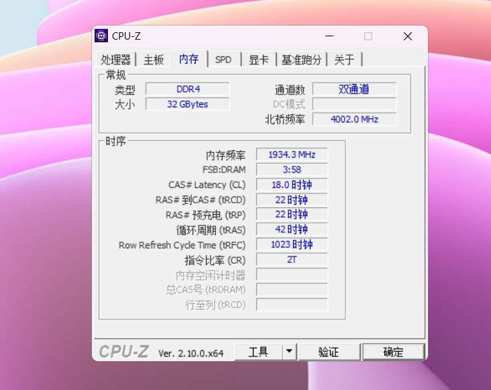Click the 指令比率 (CR) label
Viewport: 491px width, 390px height.
coord(215,260)
